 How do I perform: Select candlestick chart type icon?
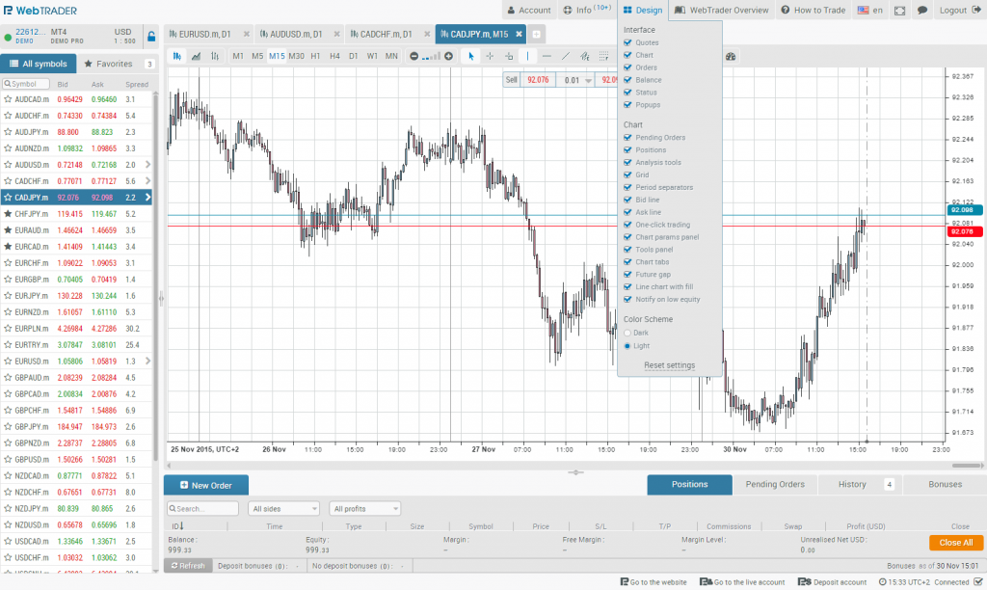point(177,56)
